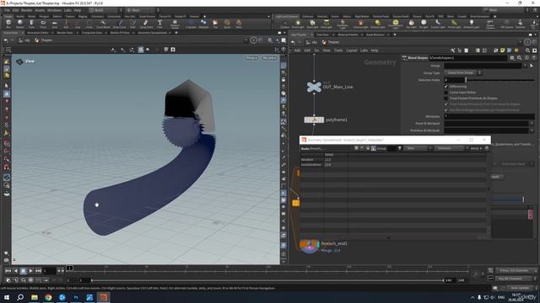Click the timeline range slider bar
Screen dimensions: 540x303
tap(267, 280)
